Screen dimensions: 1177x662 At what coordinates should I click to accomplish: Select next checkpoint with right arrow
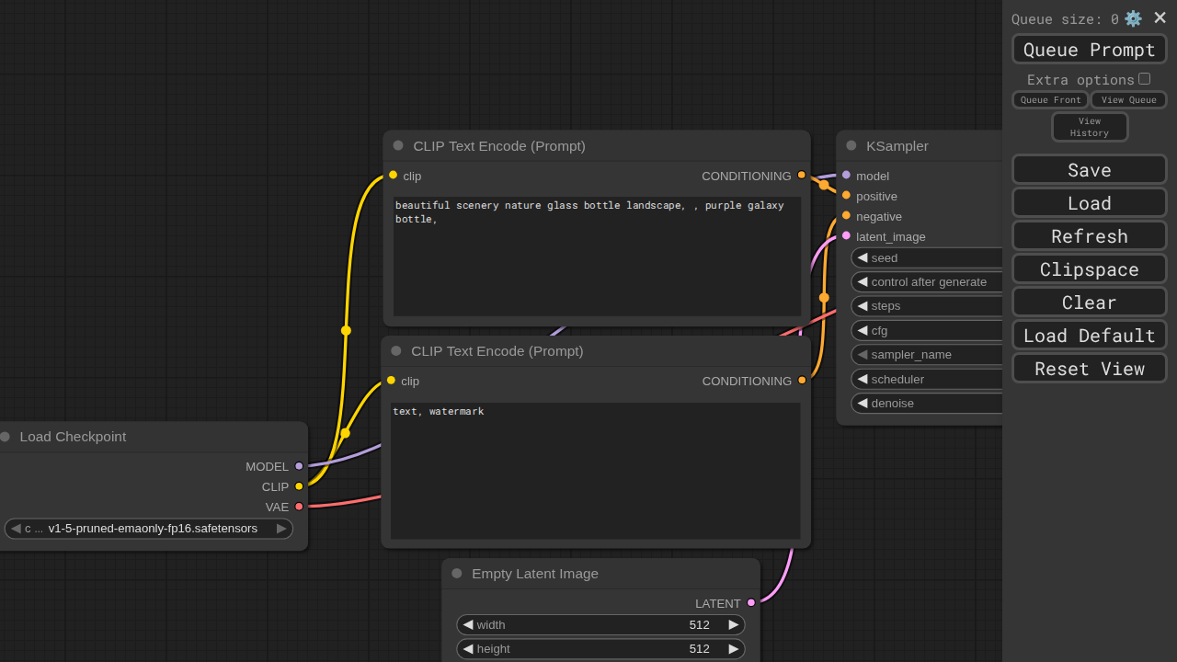pyautogui.click(x=281, y=529)
